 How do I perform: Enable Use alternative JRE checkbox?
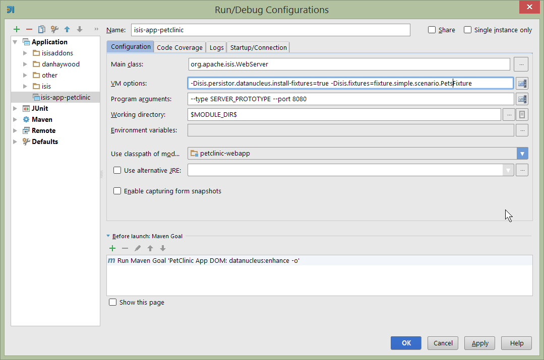(117, 170)
